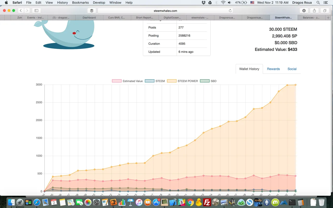Launch FileZilla from the Dock

207,202
